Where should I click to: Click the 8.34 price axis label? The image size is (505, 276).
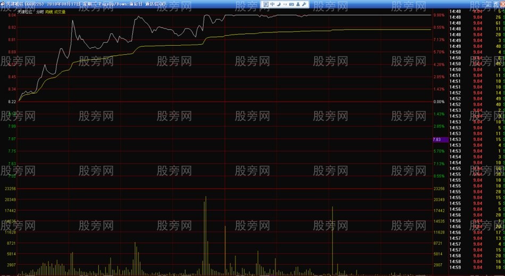pos(12,89)
